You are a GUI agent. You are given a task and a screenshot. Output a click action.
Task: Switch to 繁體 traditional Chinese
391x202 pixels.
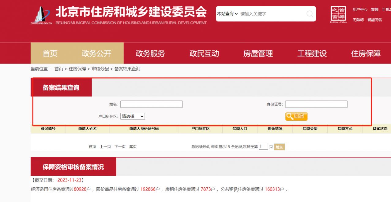375,9
